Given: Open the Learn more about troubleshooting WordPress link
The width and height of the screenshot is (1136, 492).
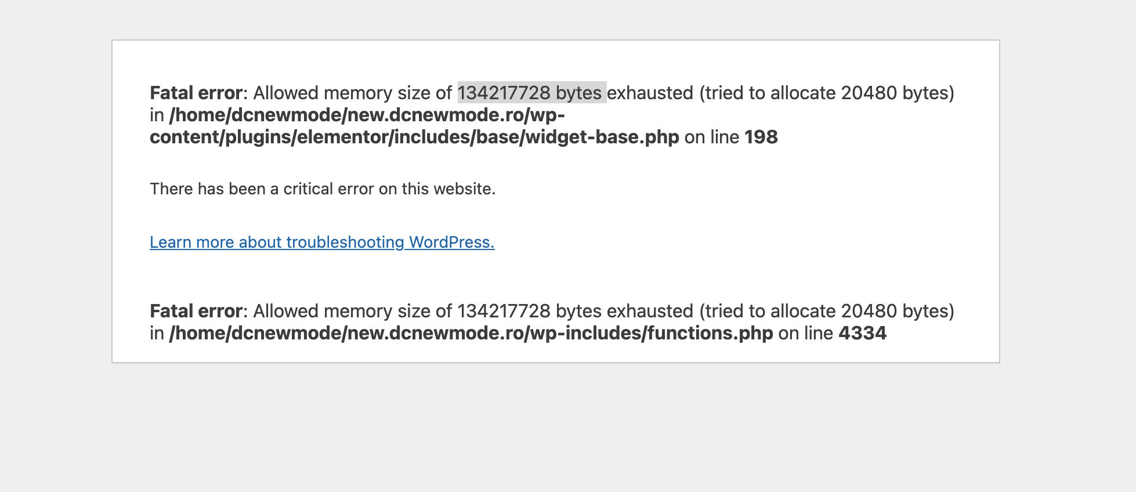Looking at the screenshot, I should pyautogui.click(x=322, y=242).
